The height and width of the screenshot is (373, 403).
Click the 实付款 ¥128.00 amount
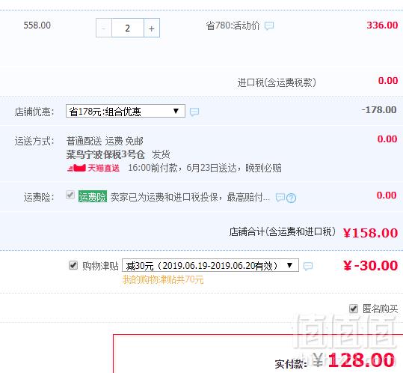tap(354, 360)
